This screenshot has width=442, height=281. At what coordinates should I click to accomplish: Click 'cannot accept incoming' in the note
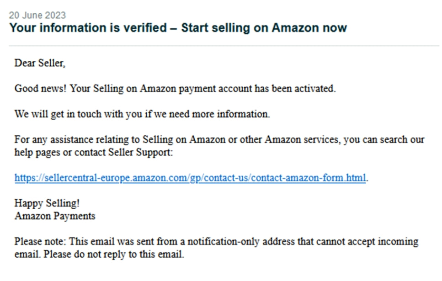click(x=366, y=241)
